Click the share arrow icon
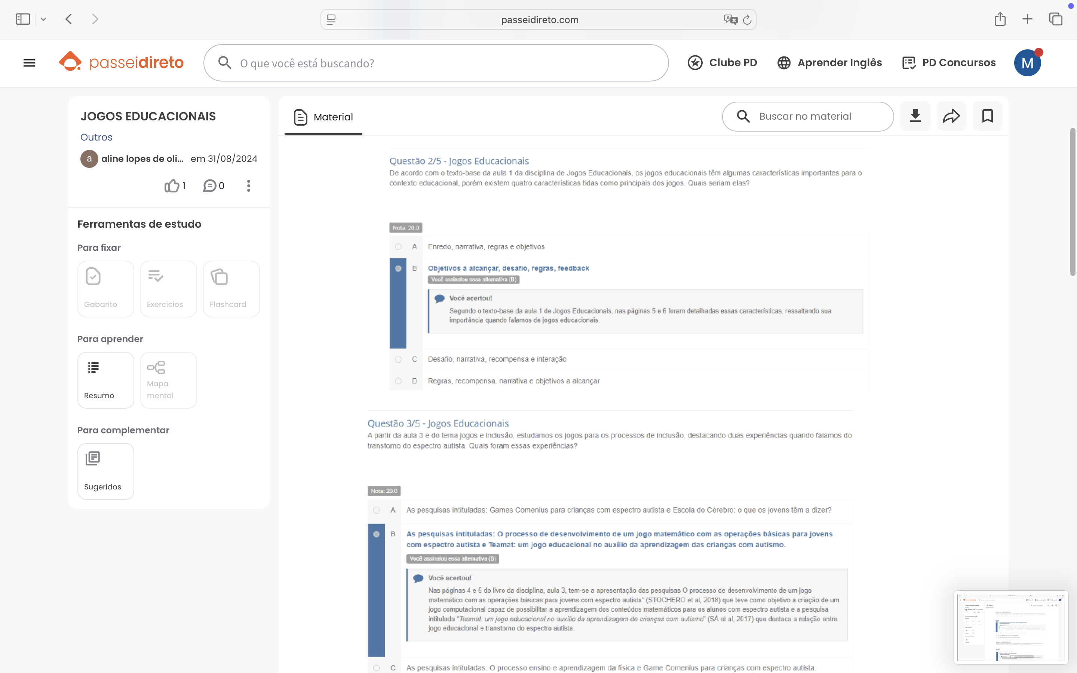 (x=951, y=116)
